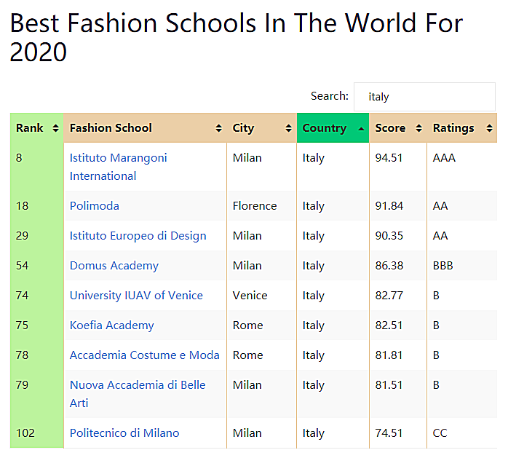Visit Istituto Europeo di Design link
This screenshot has height=458, width=508.
click(138, 236)
